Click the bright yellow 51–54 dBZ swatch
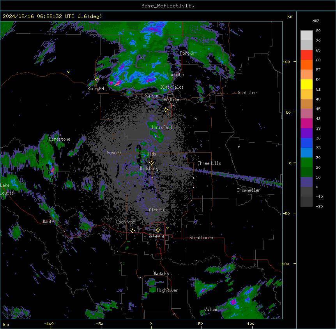The width and height of the screenshot is (336, 329). point(306,84)
